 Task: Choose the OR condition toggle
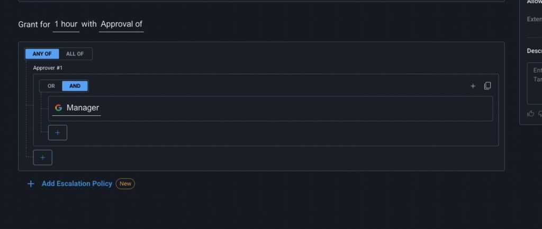tap(51, 86)
